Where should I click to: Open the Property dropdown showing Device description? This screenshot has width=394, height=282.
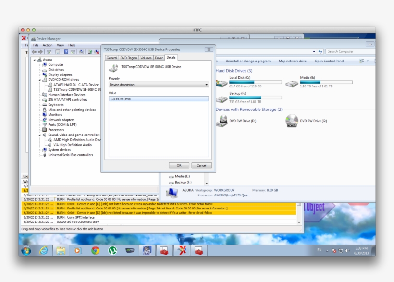click(159, 85)
